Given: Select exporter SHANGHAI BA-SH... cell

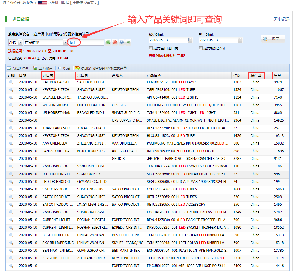Looking at the screenshot, I should 93,213.
